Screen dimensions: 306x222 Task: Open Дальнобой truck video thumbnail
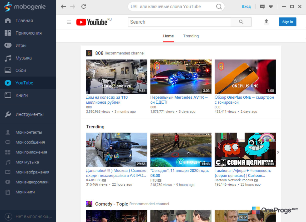(117, 150)
